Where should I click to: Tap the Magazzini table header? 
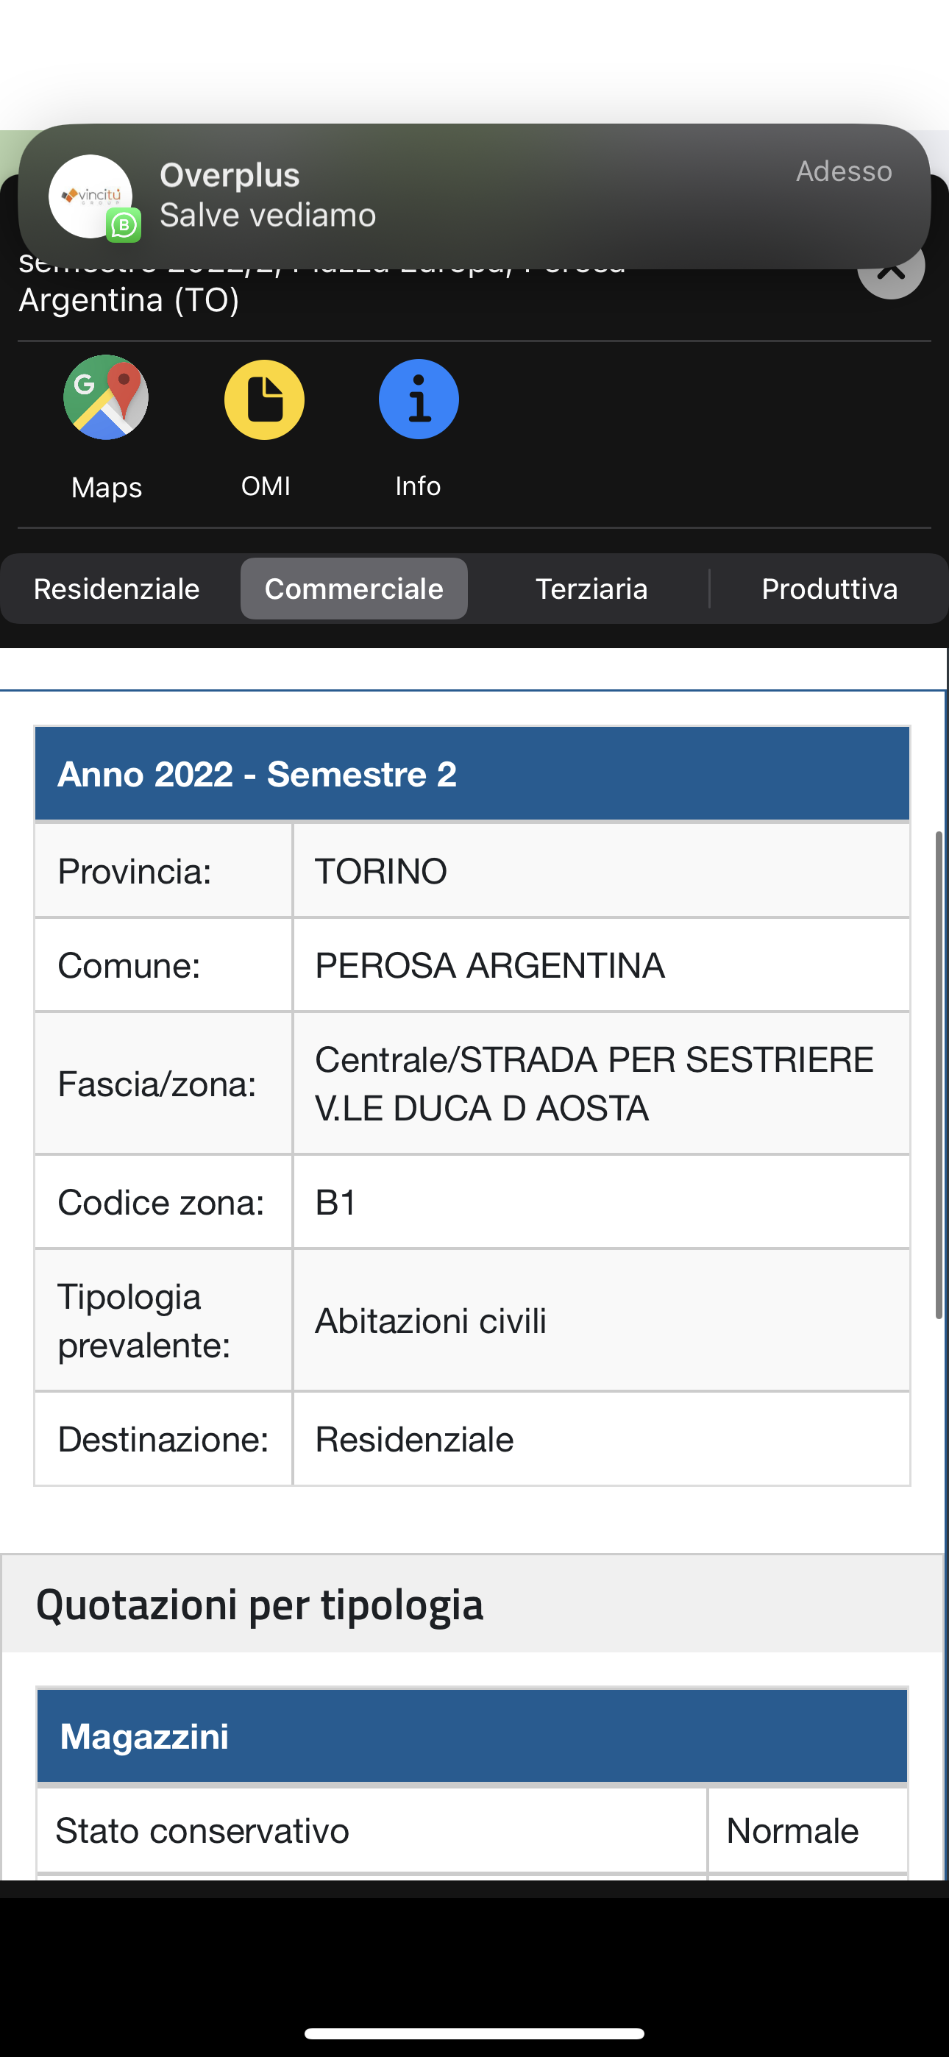pyautogui.click(x=472, y=1736)
